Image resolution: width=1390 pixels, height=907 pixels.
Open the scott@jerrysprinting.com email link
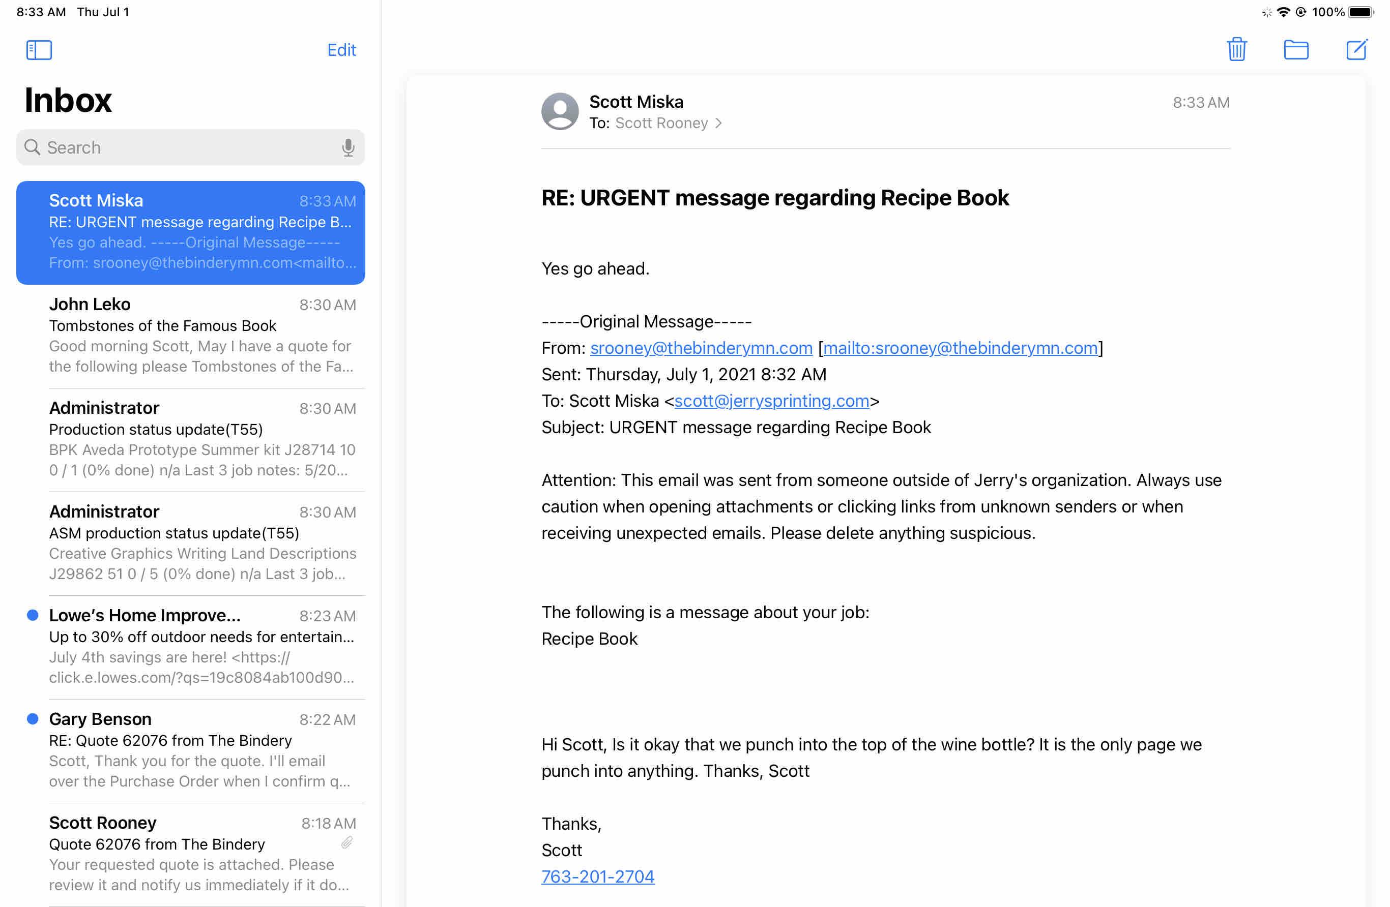(771, 401)
